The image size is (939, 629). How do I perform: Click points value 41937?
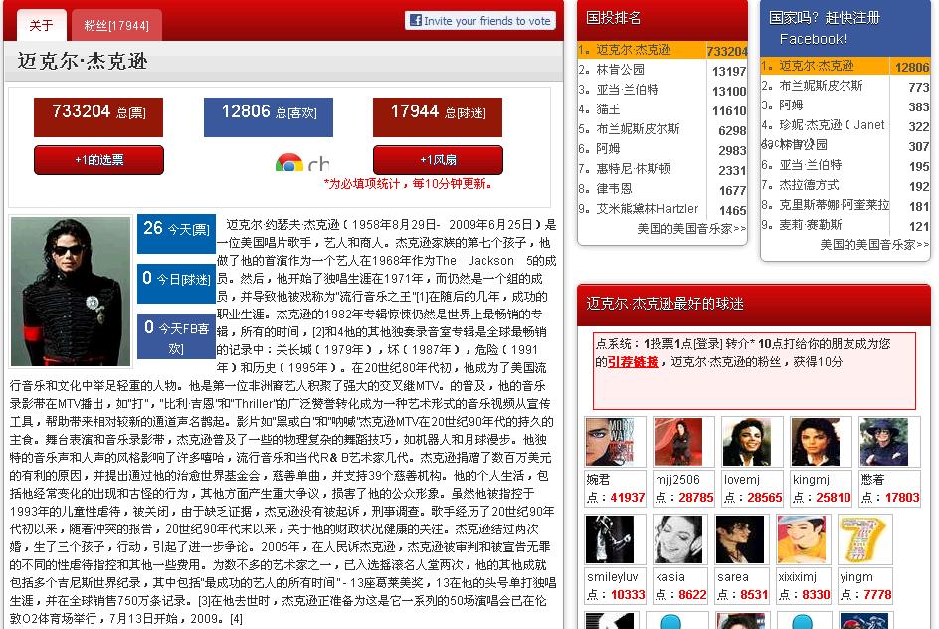point(627,498)
